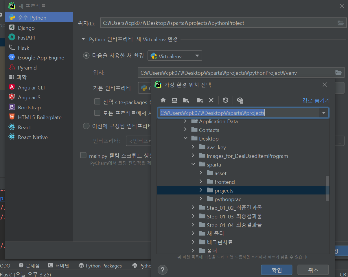The image size is (348, 277).
Task: Click the ... button beside 인터프리터 field
Action: [339, 141]
